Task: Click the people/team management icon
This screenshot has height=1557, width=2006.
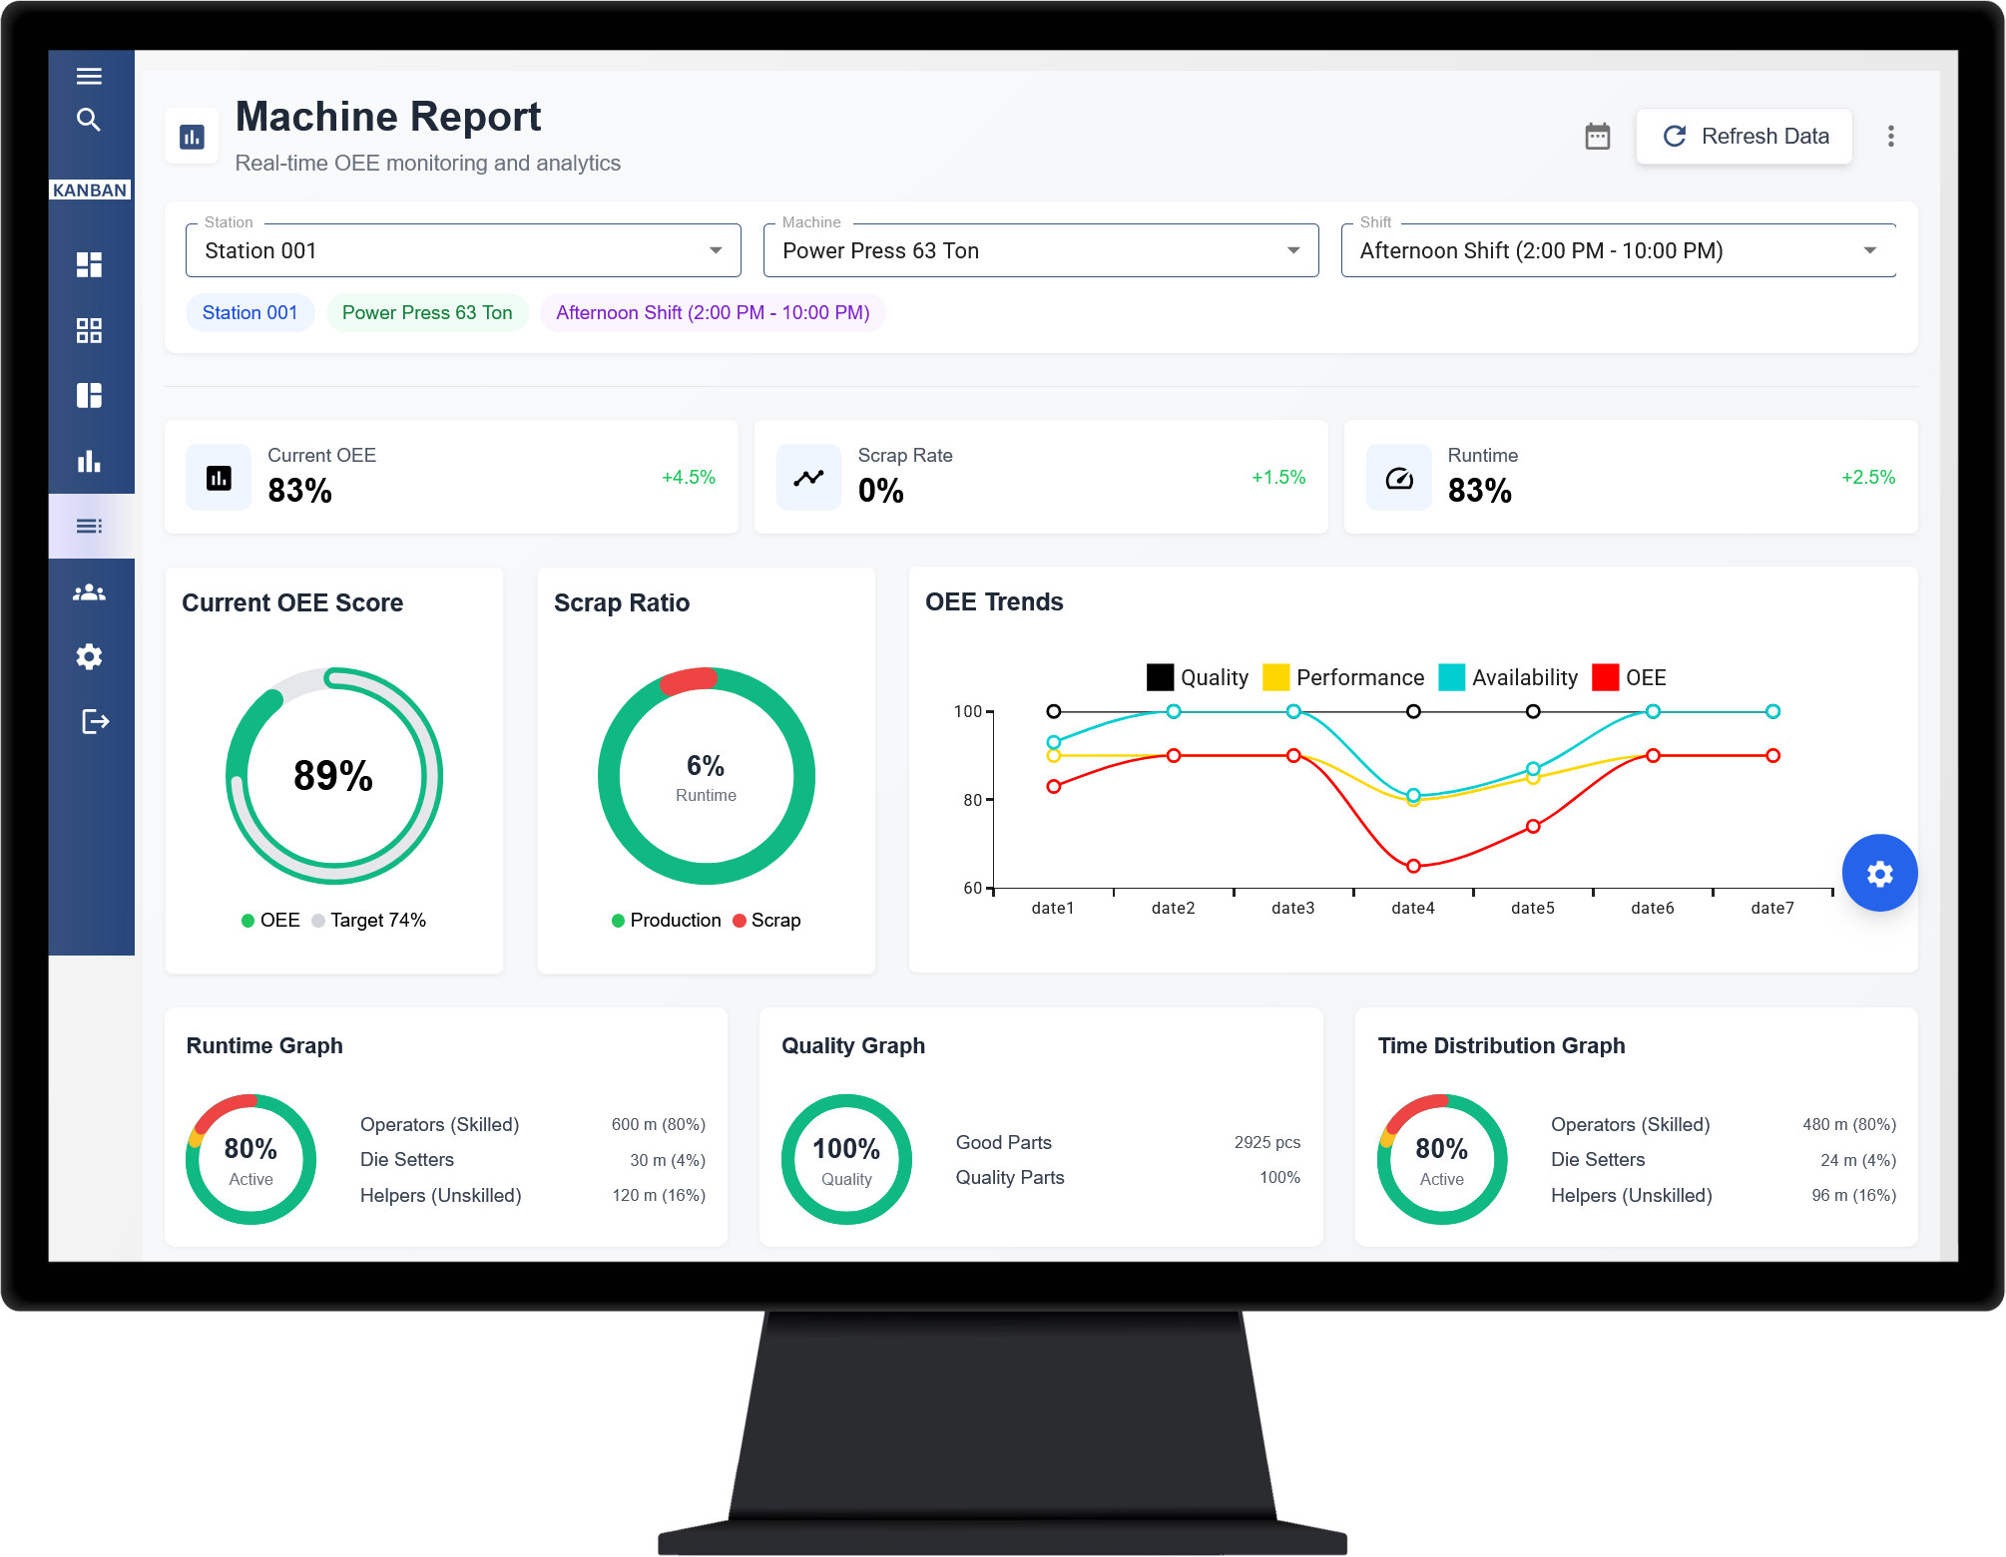Action: click(90, 590)
